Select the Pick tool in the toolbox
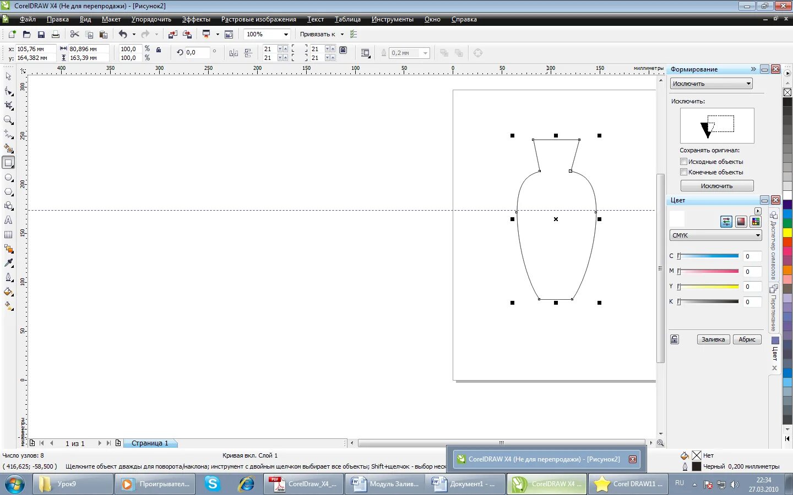The height and width of the screenshot is (495, 793). coord(8,76)
